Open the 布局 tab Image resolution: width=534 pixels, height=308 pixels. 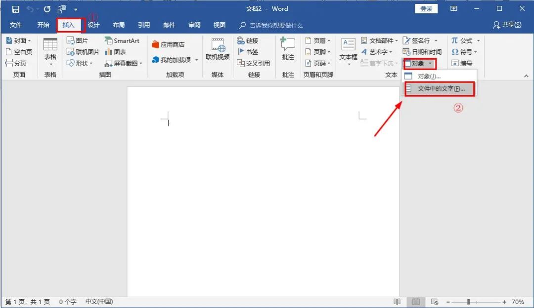pos(119,25)
